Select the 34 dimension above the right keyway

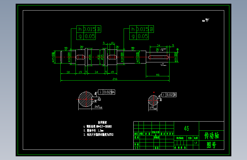[158, 45]
